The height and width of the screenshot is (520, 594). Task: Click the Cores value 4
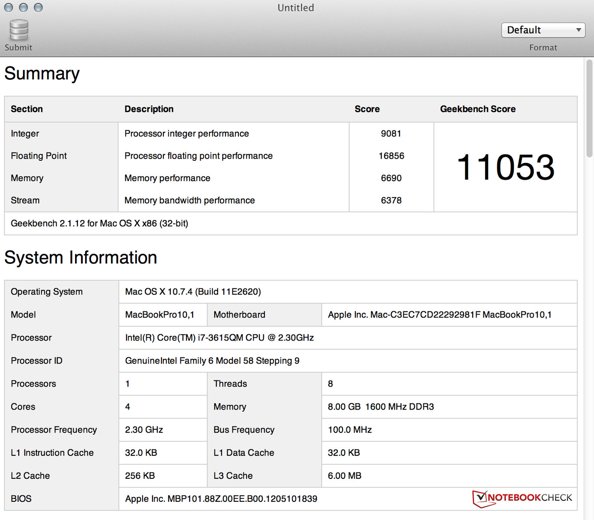point(127,406)
